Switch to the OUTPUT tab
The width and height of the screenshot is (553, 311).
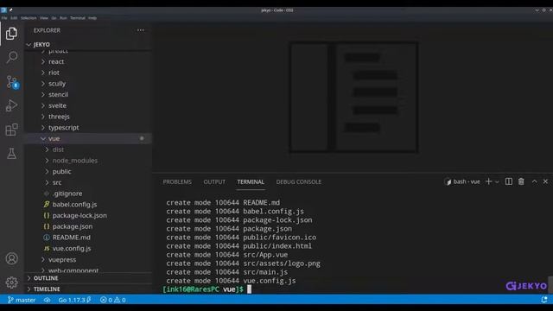[x=214, y=182]
